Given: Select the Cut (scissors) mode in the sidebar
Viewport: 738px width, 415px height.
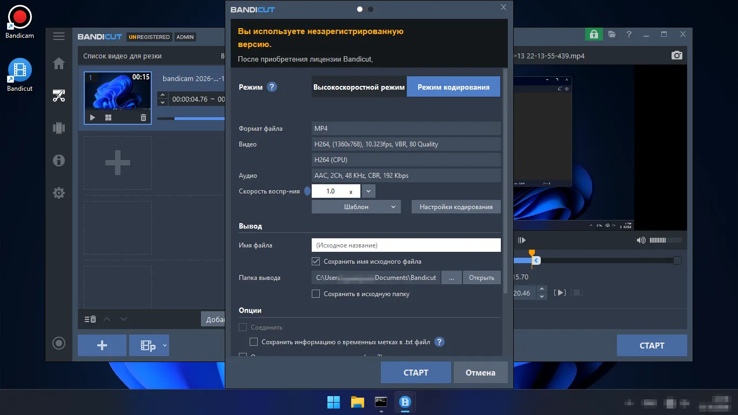Looking at the screenshot, I should point(59,96).
